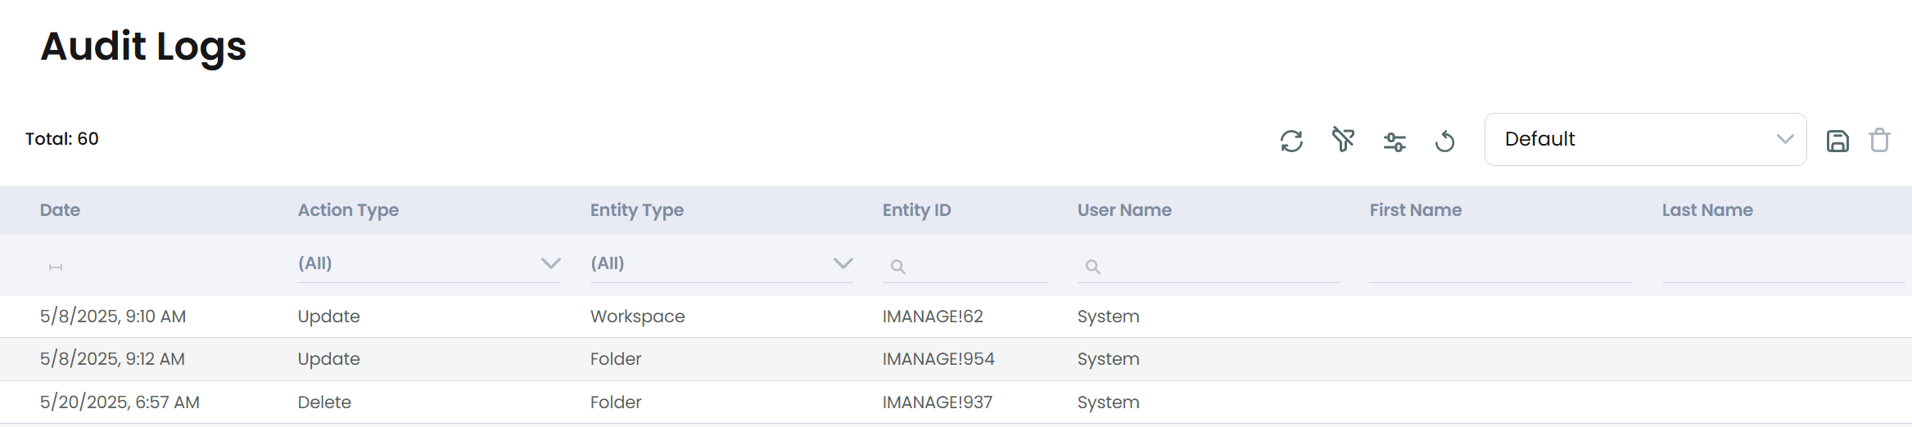The width and height of the screenshot is (1912, 427).
Task: Sort by Entity ID column header
Action: (x=916, y=210)
